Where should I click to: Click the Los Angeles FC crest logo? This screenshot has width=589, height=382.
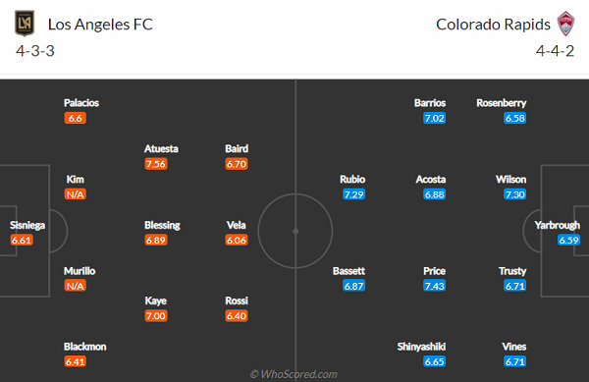tap(25, 24)
